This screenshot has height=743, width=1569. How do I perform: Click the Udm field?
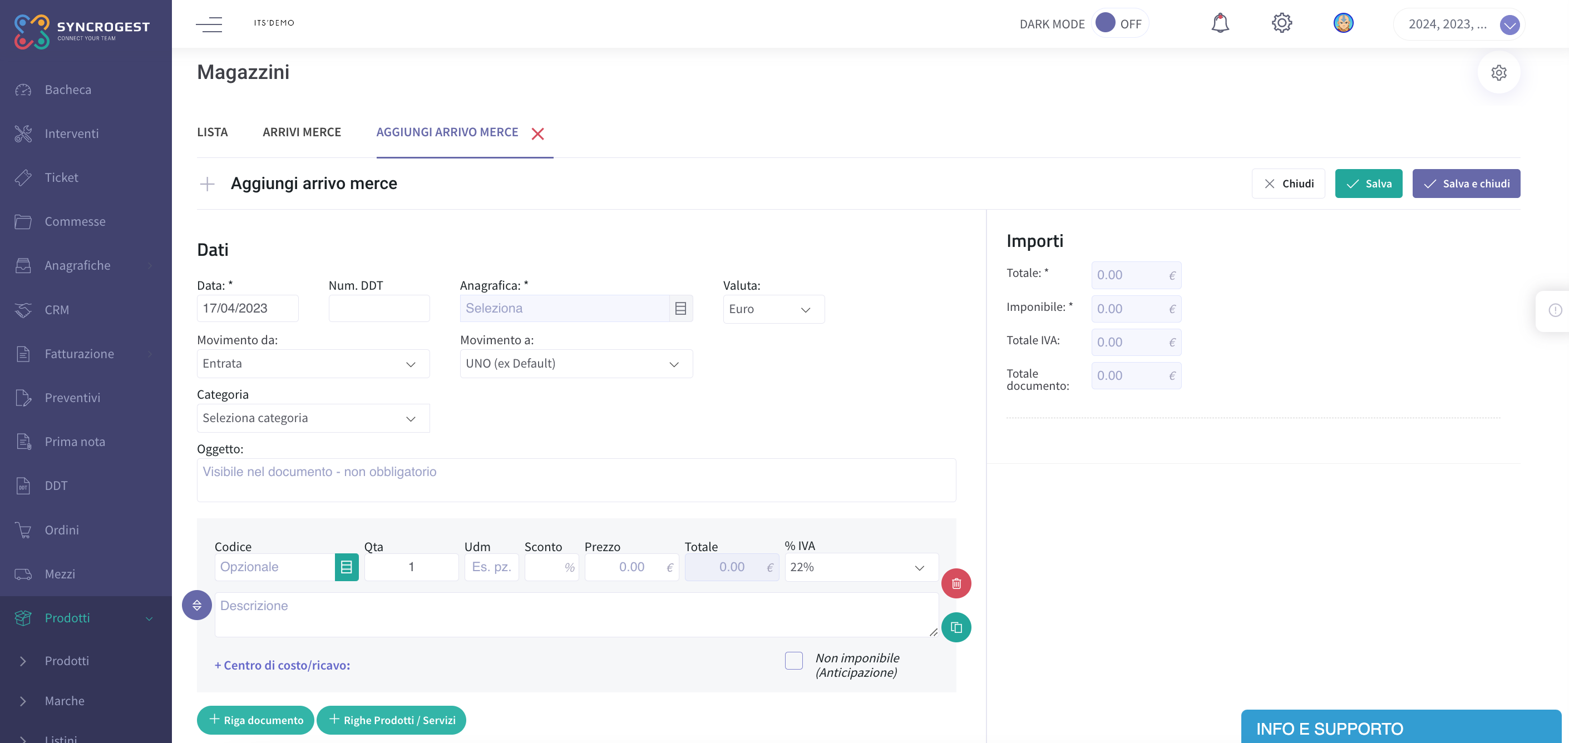pyautogui.click(x=491, y=567)
